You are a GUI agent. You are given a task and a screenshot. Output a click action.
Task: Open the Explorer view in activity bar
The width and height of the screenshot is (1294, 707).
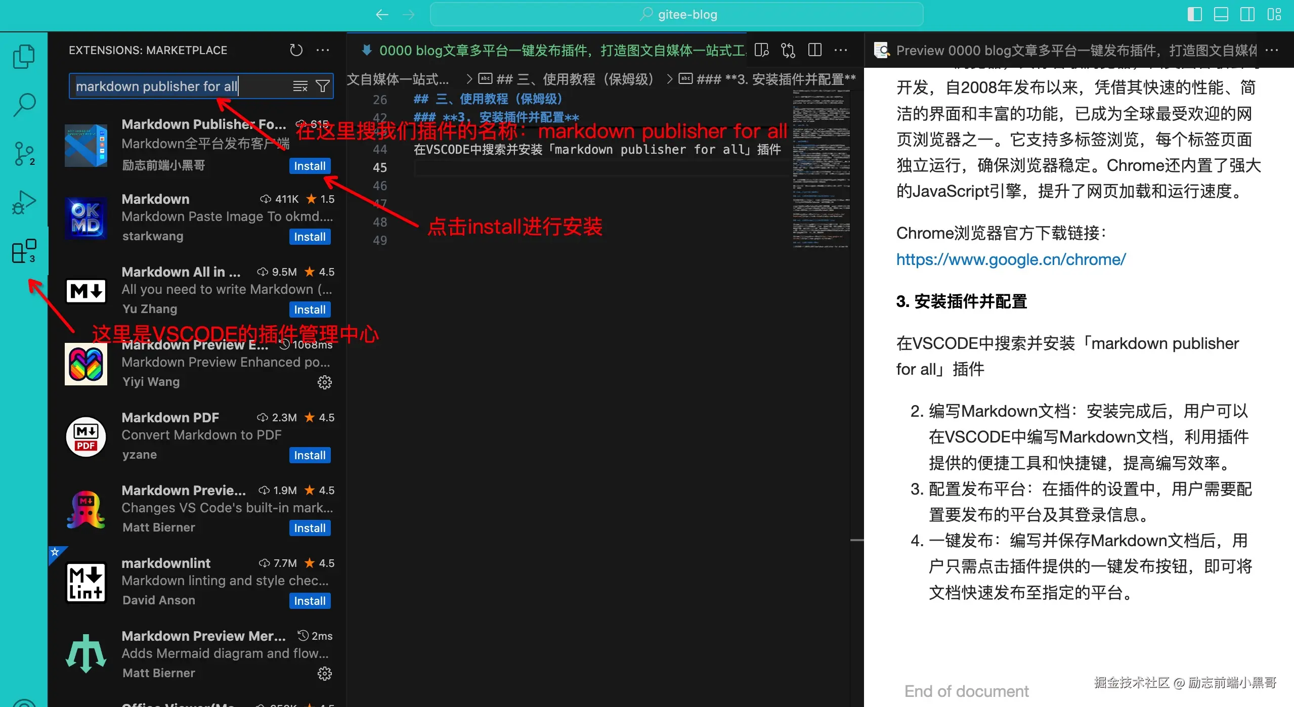[24, 56]
